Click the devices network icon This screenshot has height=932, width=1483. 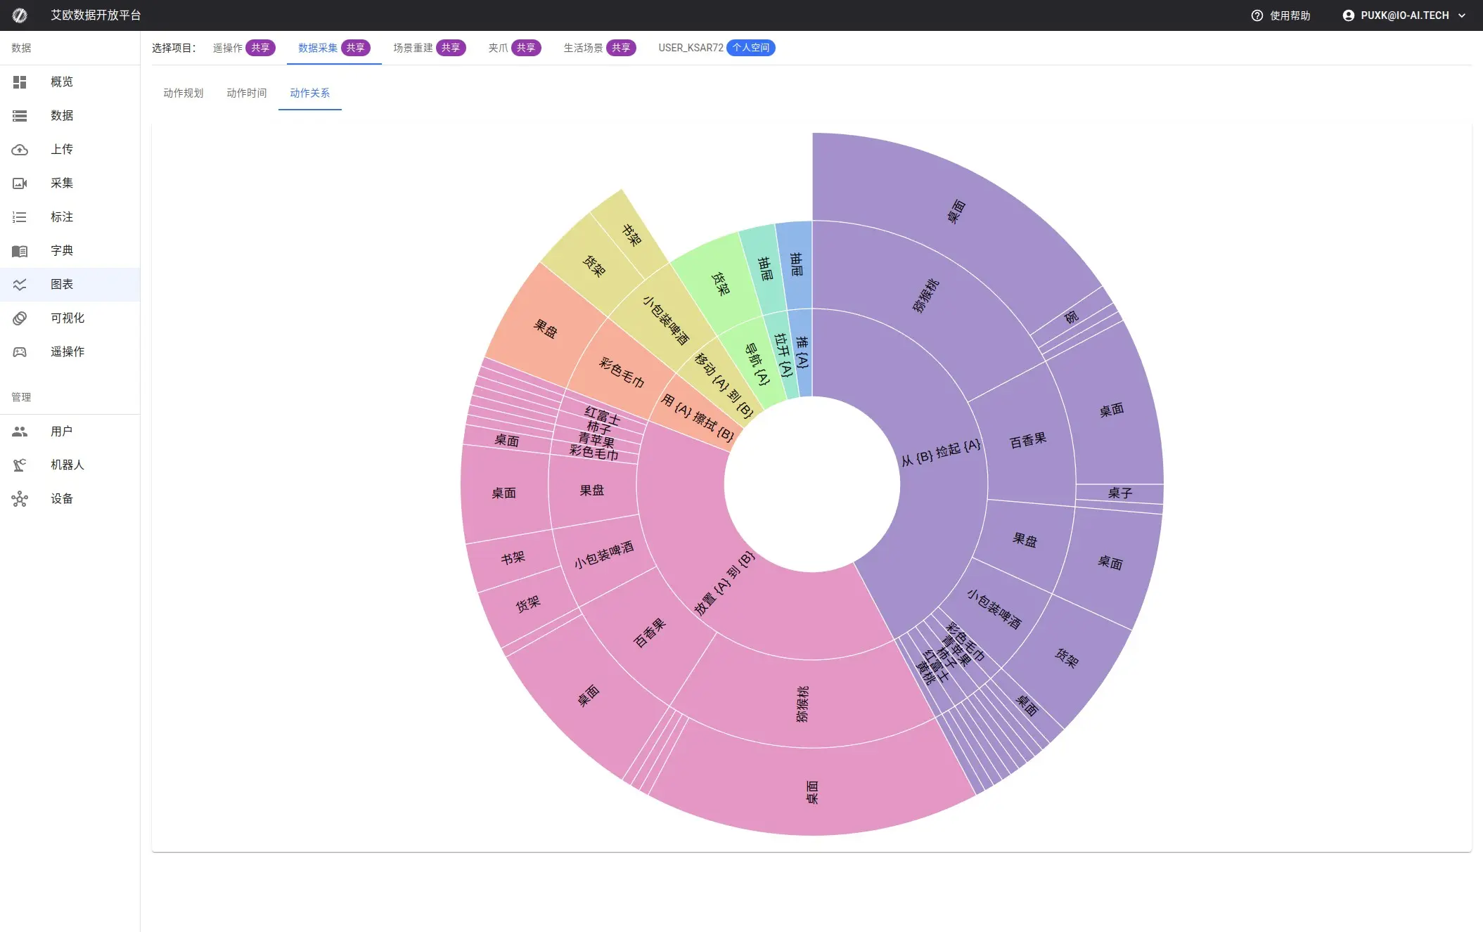20,499
